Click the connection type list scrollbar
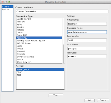 pos(63,54)
